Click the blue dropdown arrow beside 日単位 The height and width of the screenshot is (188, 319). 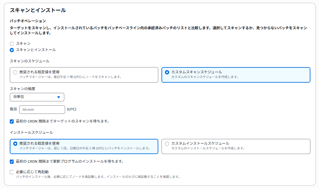[59, 97]
